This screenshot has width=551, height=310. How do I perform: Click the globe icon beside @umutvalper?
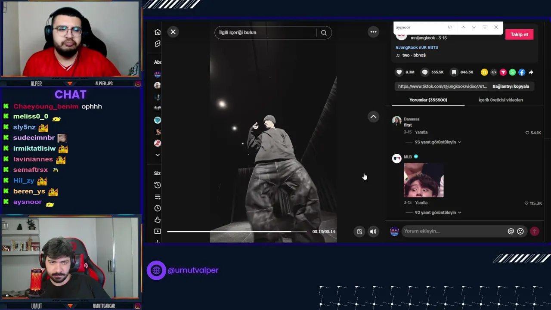click(x=156, y=270)
